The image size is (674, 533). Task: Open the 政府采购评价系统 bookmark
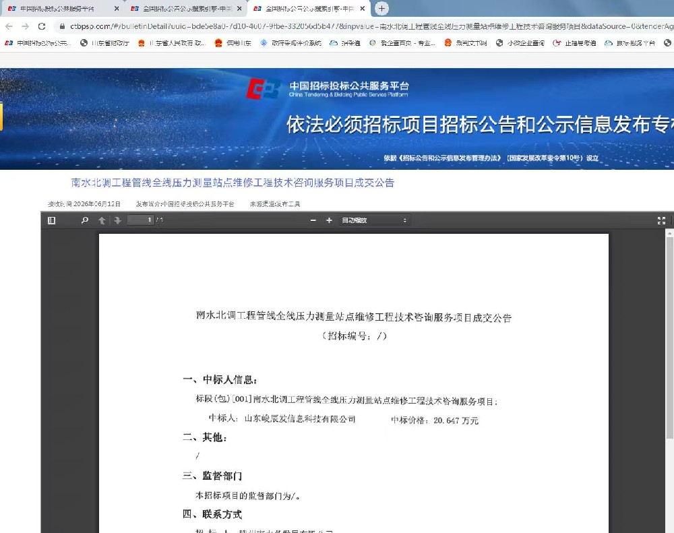[291, 43]
